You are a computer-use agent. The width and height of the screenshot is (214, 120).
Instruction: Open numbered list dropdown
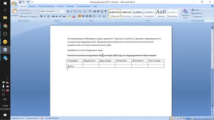click(87, 11)
